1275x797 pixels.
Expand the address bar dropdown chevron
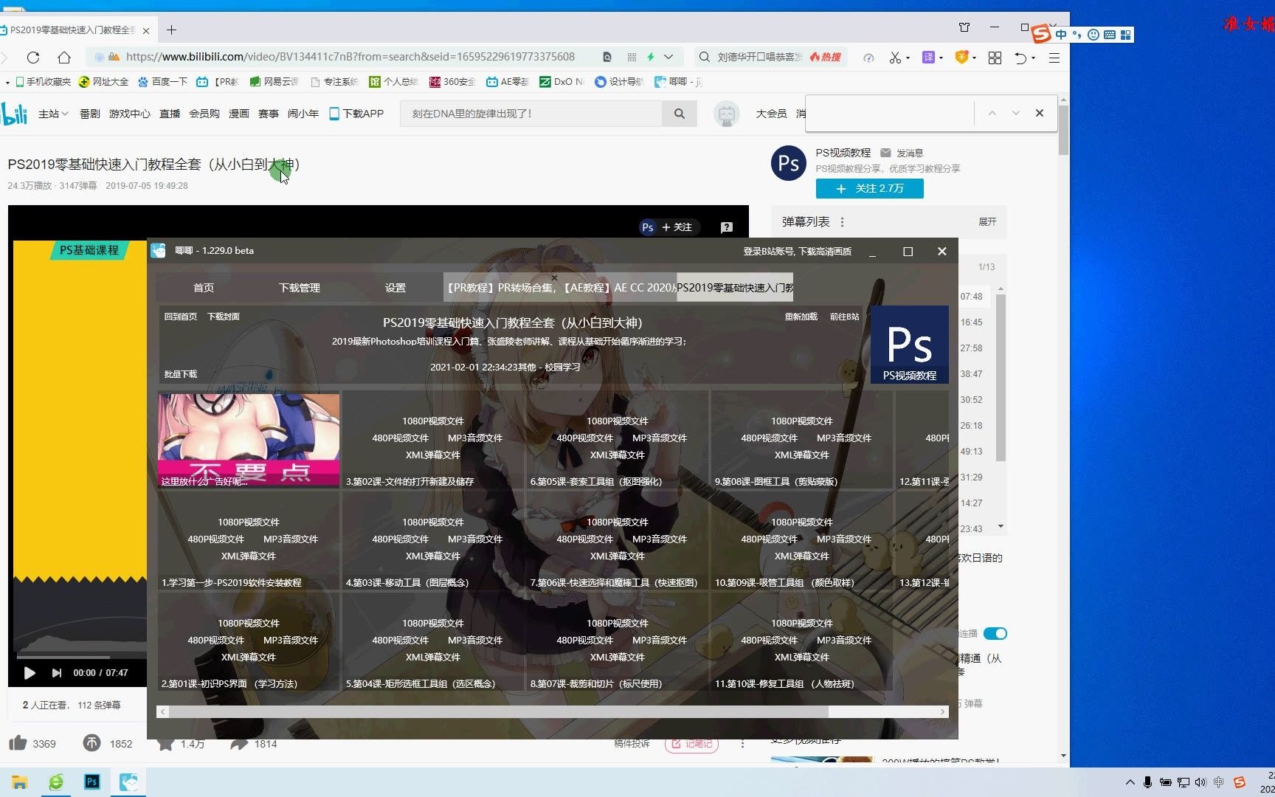(668, 57)
